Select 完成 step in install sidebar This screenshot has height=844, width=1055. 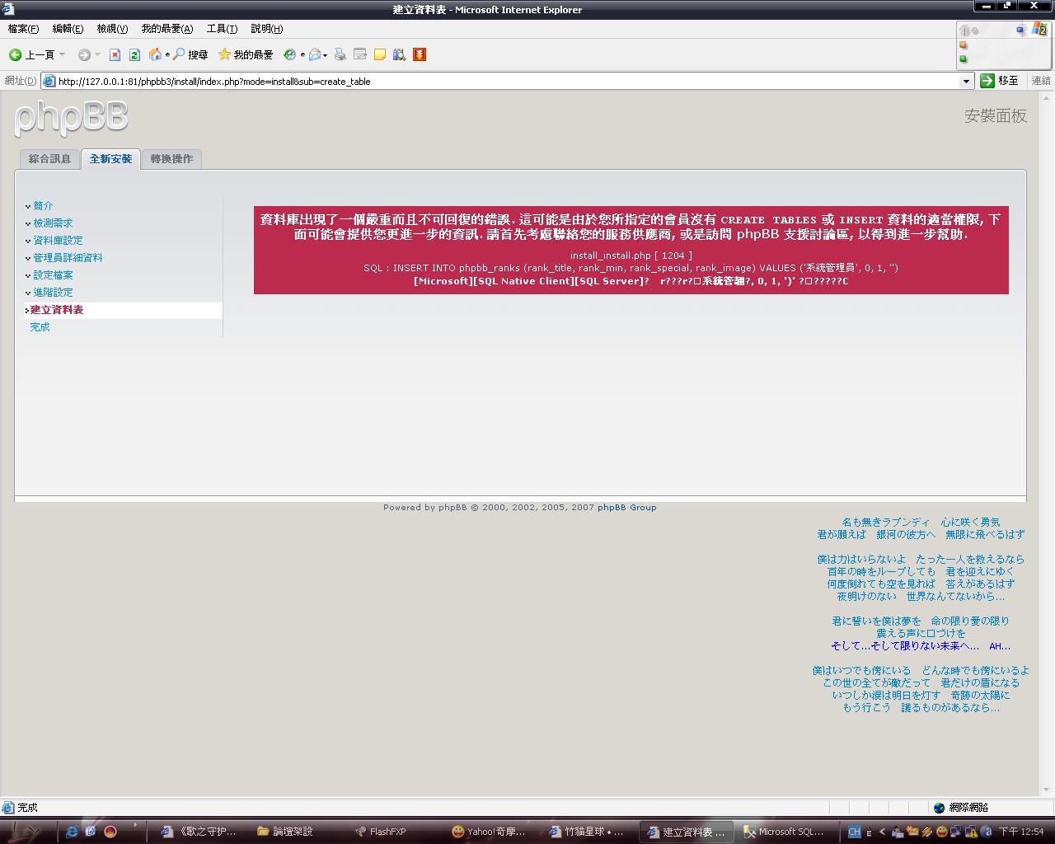pyautogui.click(x=40, y=327)
